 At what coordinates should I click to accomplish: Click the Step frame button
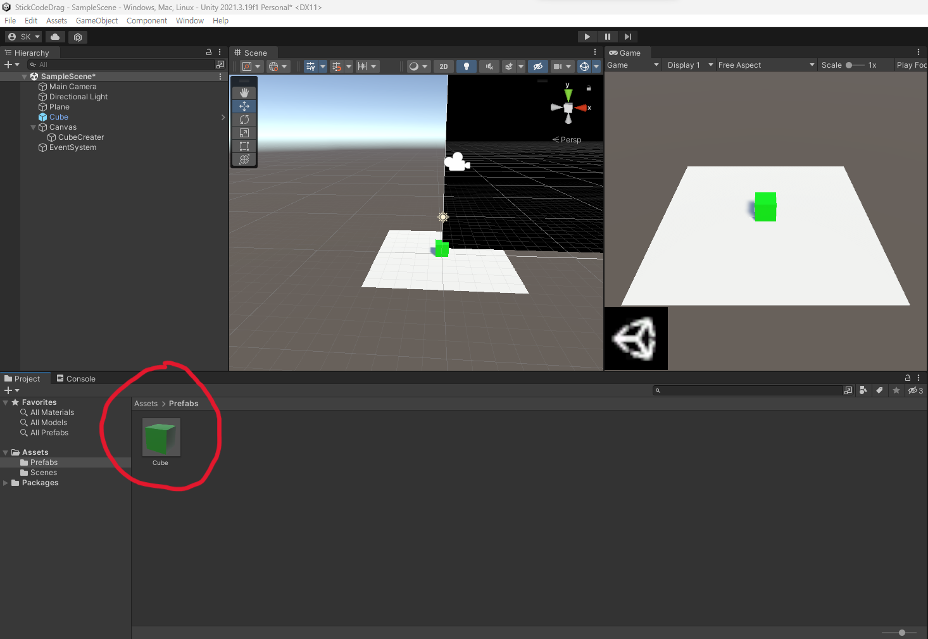pyautogui.click(x=627, y=37)
